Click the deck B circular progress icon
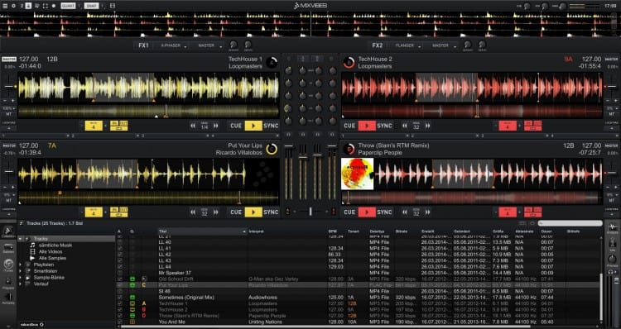Screen dimensions: 621x329 click(x=349, y=63)
